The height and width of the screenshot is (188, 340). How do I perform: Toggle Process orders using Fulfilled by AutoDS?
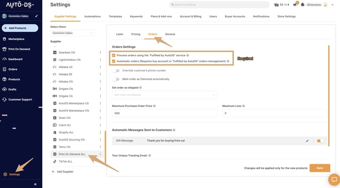click(114, 55)
